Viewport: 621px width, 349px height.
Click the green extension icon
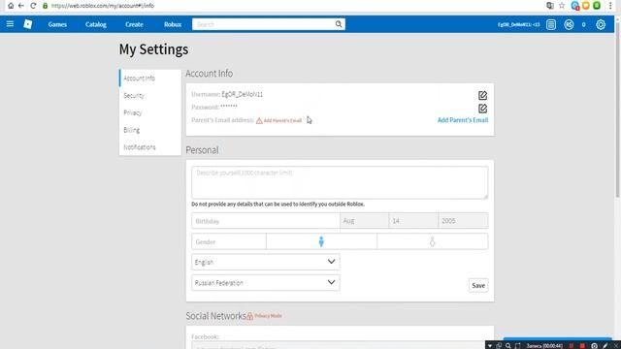click(x=597, y=6)
